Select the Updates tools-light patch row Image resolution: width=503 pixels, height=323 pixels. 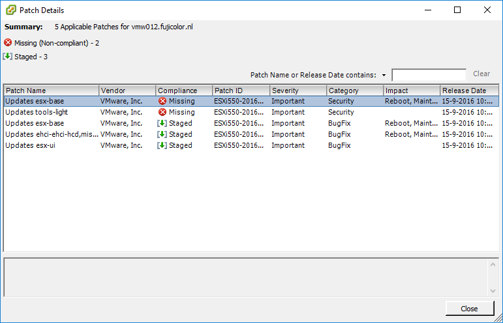(x=251, y=112)
